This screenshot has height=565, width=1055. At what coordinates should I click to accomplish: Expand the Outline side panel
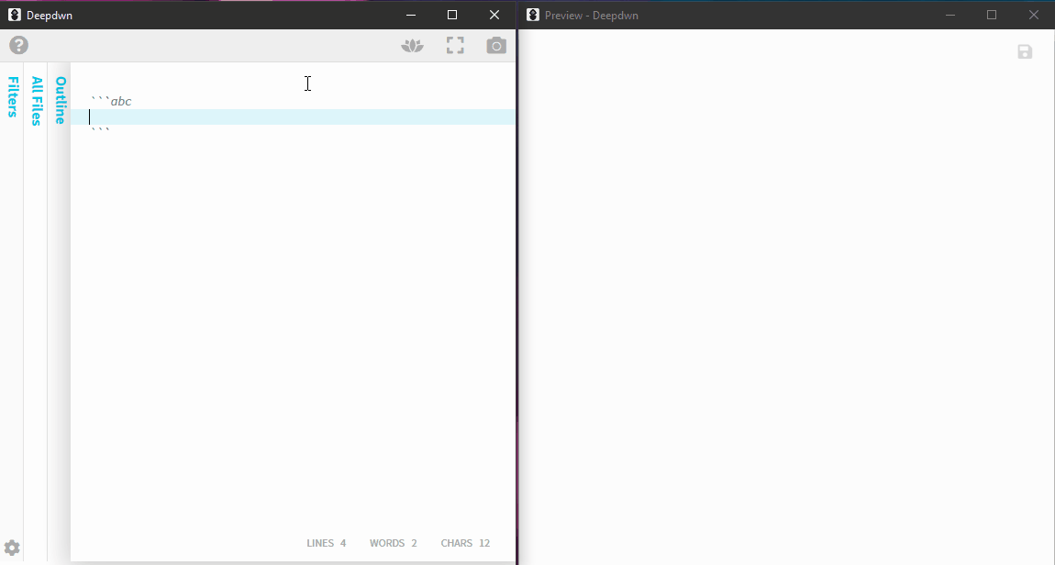pos(60,100)
